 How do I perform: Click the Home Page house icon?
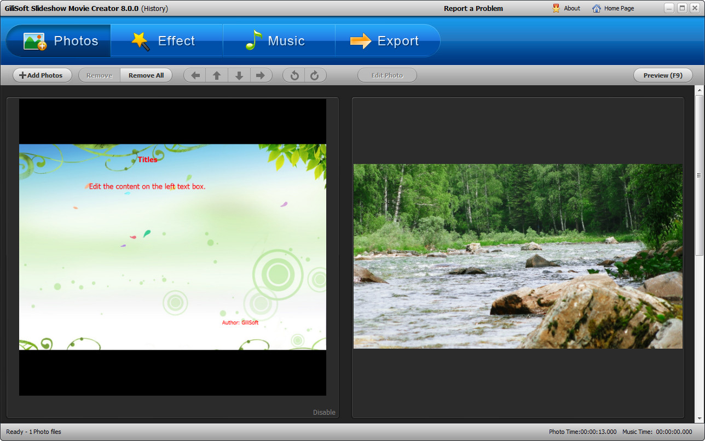coord(597,8)
